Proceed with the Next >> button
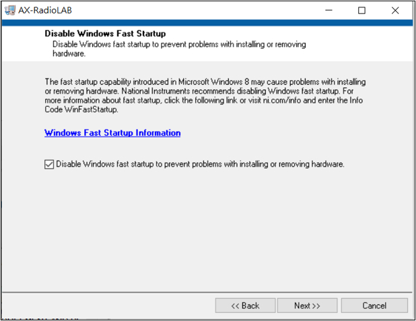Viewport: 416px width, 321px height. click(307, 306)
